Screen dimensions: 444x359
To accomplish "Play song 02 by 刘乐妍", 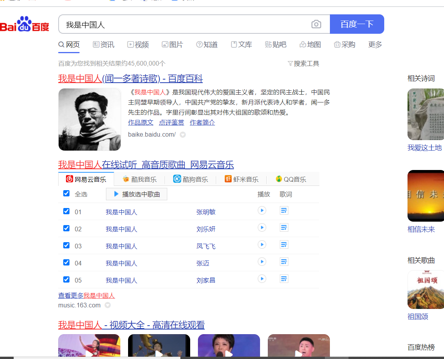I will tap(262, 227).
